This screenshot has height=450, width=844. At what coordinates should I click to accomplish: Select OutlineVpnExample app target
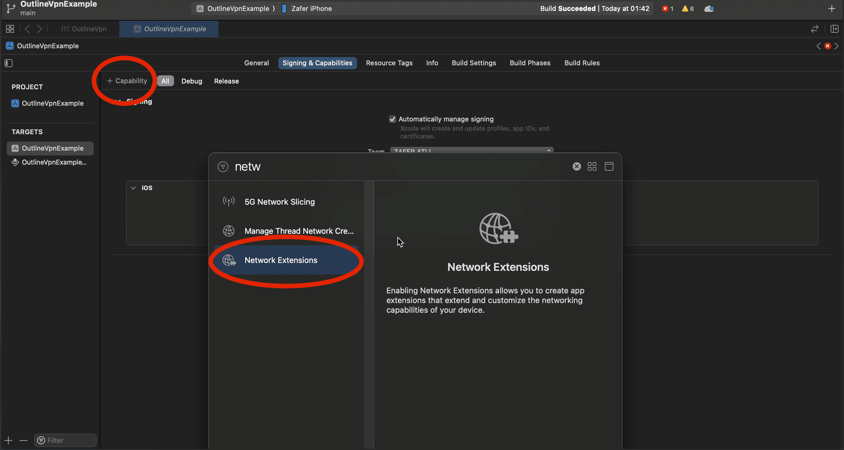50,148
